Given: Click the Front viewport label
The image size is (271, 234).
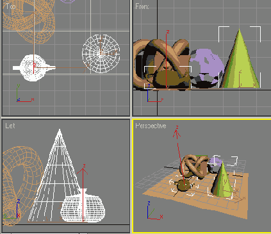Looking at the screenshot, I should click(x=142, y=6).
